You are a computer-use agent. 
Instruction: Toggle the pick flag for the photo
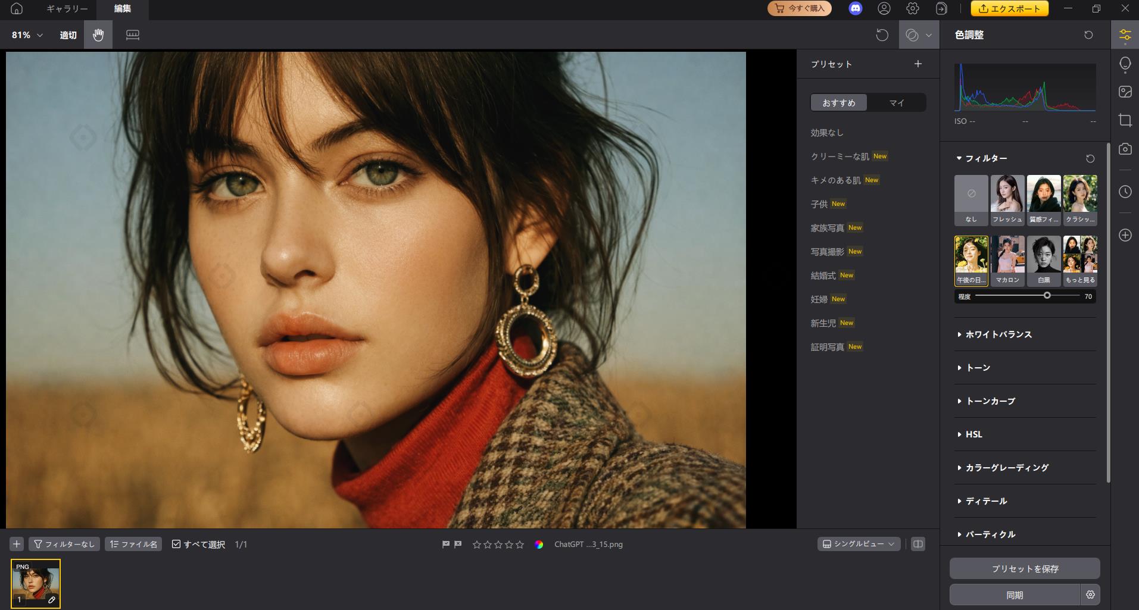(445, 544)
